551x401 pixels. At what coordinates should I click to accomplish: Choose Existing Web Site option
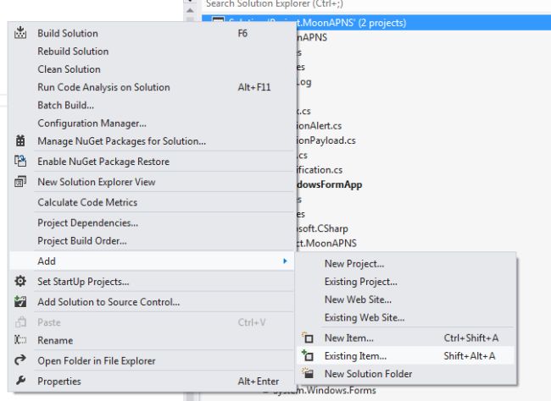point(365,318)
